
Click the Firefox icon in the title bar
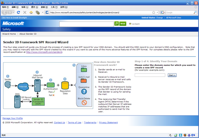(2, 3)
